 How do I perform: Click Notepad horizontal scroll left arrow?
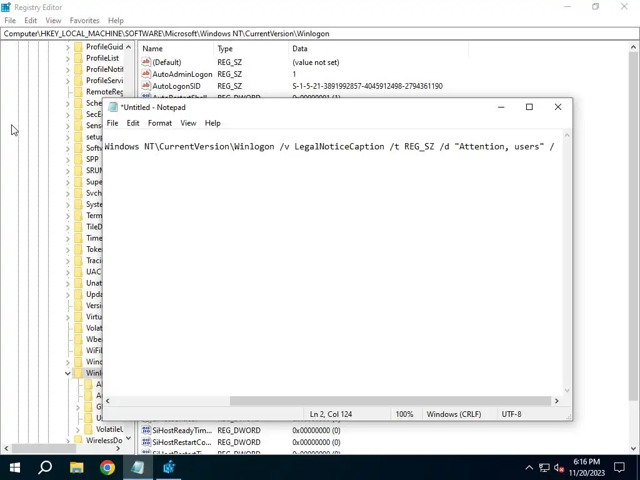click(x=107, y=401)
